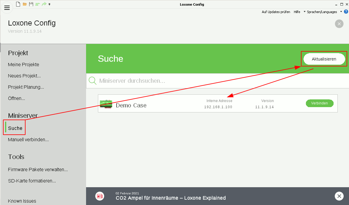This screenshot has width=349, height=205.
Task: Click the Demo Case version 11.1.9.14 value
Action: tap(264, 107)
